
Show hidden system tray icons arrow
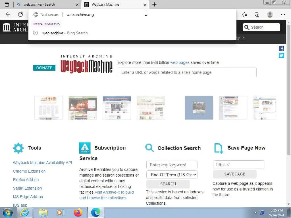click(255, 213)
